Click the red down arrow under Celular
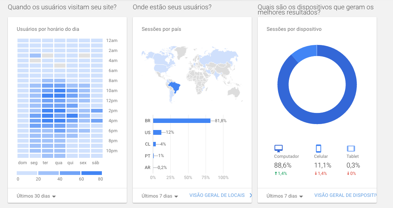Viewport: 393px width, 208px height. 316,173
